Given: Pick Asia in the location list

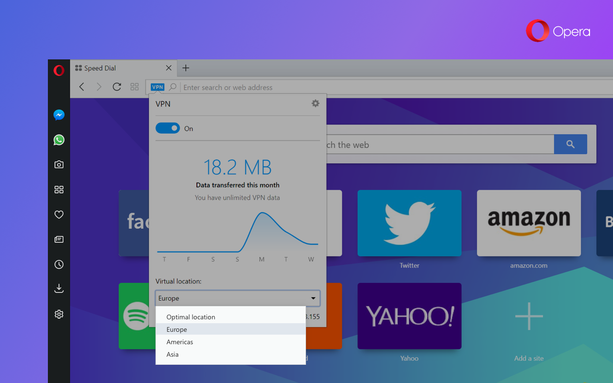Looking at the screenshot, I should tap(172, 354).
